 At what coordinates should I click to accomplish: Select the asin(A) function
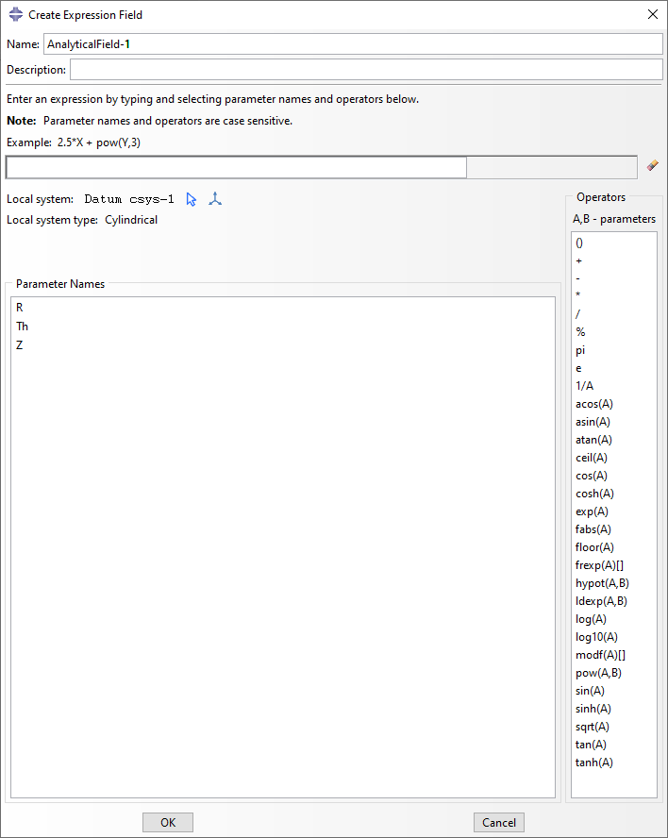(593, 422)
